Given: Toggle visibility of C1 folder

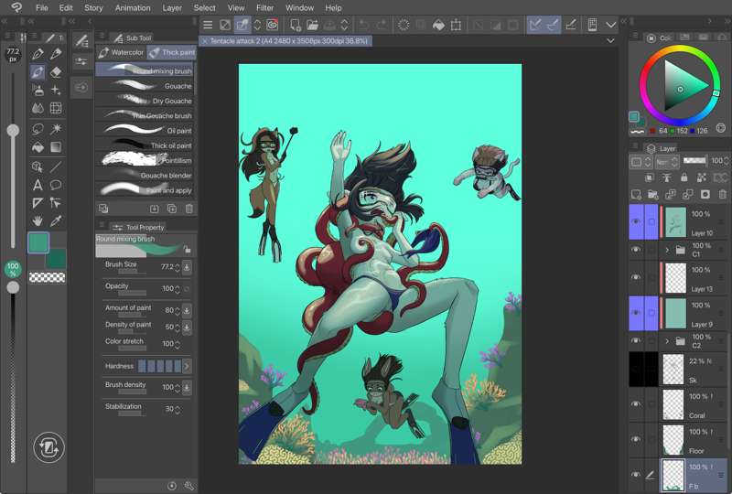Looking at the screenshot, I should click(636, 250).
